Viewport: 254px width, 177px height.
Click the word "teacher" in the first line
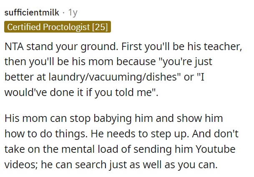pos(223,46)
